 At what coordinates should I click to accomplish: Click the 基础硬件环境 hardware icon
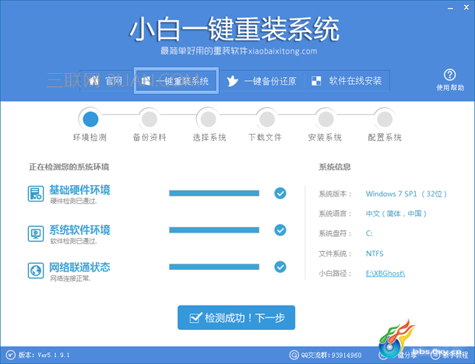36,194
